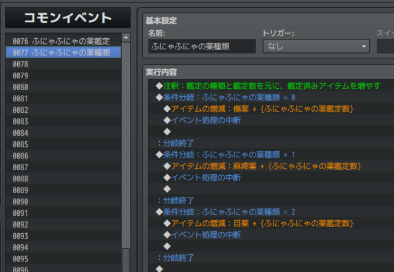Select the green 注釈 comment line
The height and width of the screenshot is (272, 394).
pyautogui.click(x=271, y=86)
